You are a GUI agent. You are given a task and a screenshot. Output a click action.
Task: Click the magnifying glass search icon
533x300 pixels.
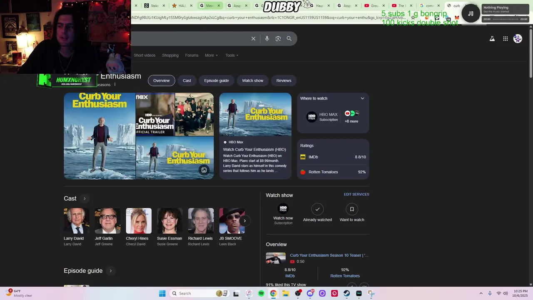point(289,39)
